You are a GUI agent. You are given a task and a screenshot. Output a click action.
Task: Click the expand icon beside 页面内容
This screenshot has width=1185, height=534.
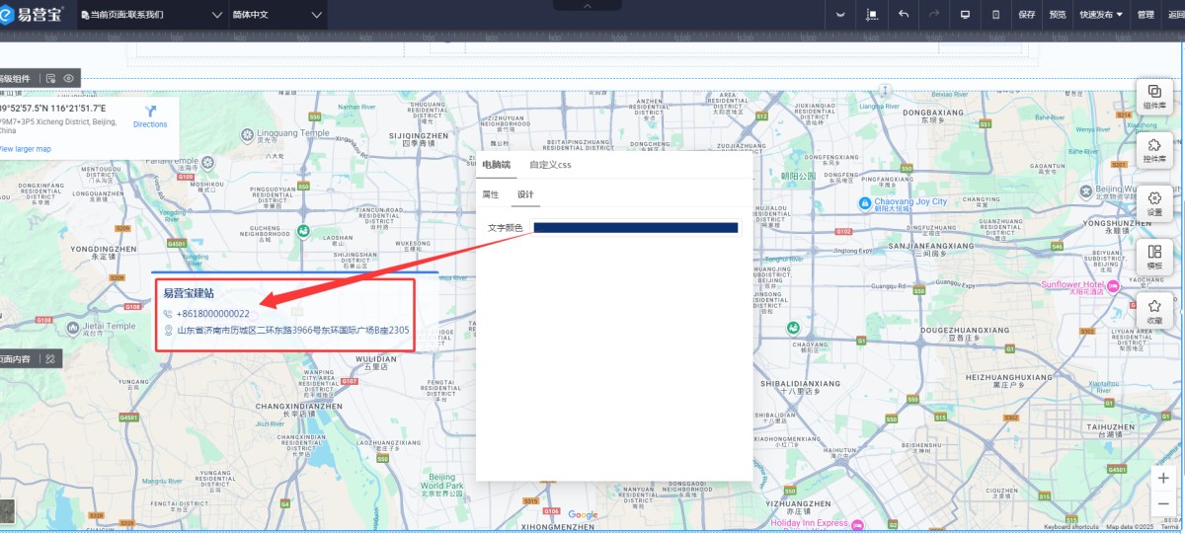[50, 358]
